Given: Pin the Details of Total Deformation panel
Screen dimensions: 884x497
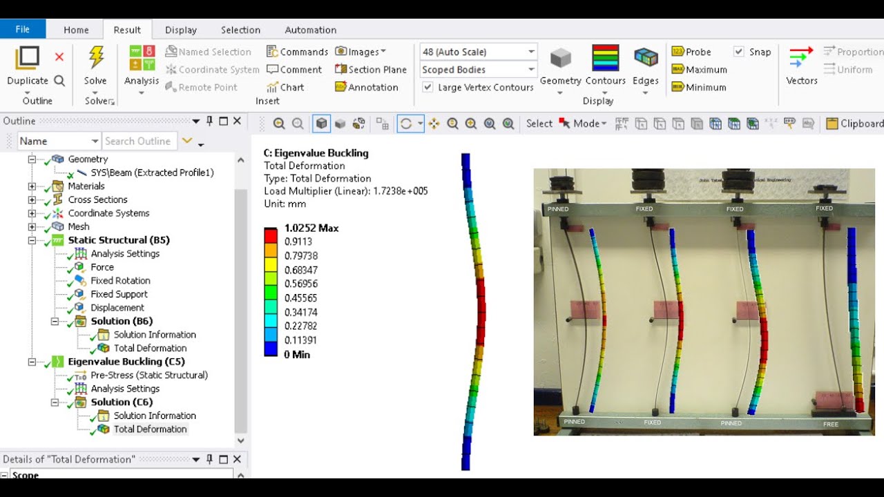Looking at the screenshot, I should (x=210, y=459).
